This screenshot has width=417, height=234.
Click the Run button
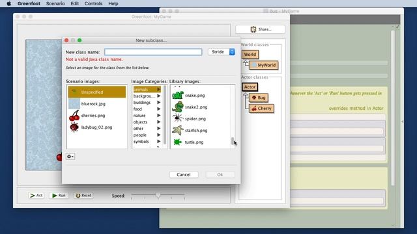59,196
